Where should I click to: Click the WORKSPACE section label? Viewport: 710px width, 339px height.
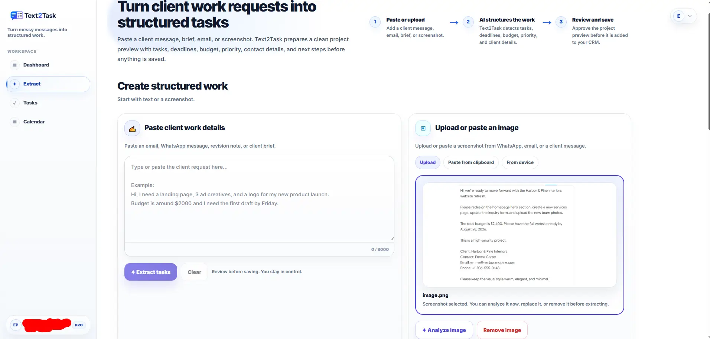(22, 52)
